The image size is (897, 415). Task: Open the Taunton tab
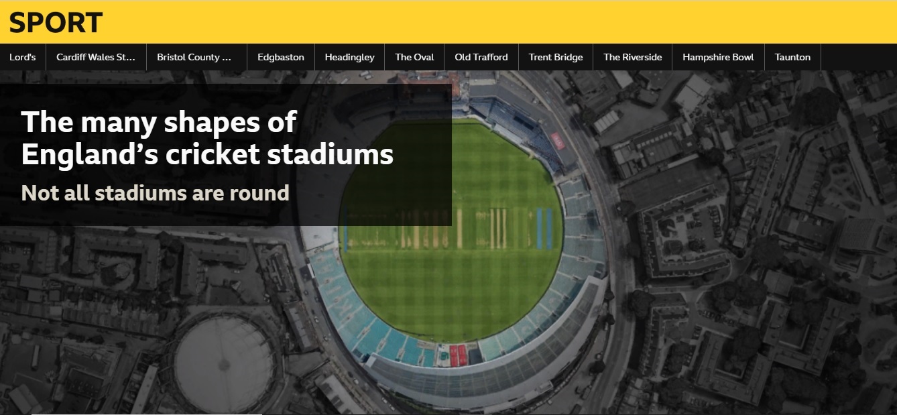(792, 57)
